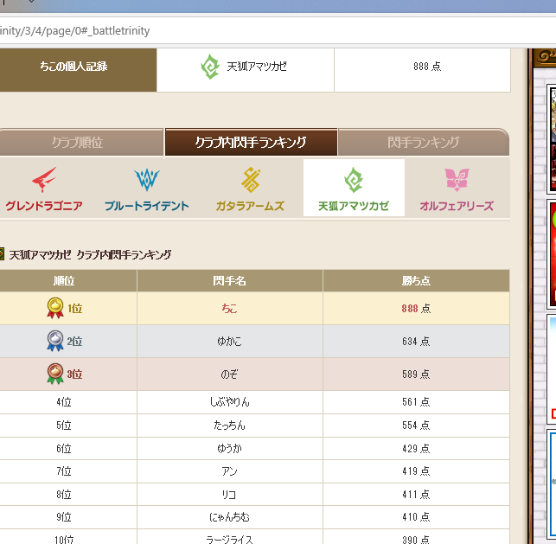The width and height of the screenshot is (556, 544).
Task: Click the ブルートライデント label
Action: (146, 206)
